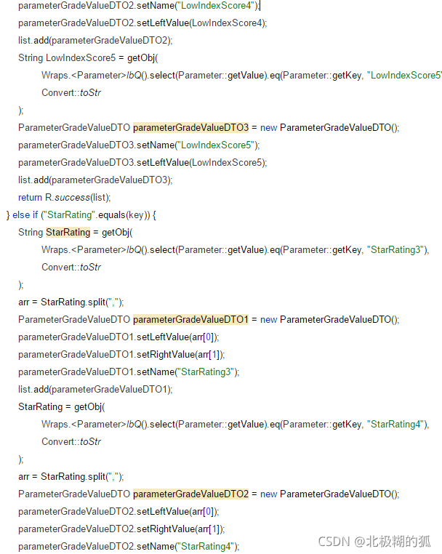This screenshot has height=554, width=442.
Task: Click the green "StarRating3" string in the Wraps query
Action: (x=395, y=250)
